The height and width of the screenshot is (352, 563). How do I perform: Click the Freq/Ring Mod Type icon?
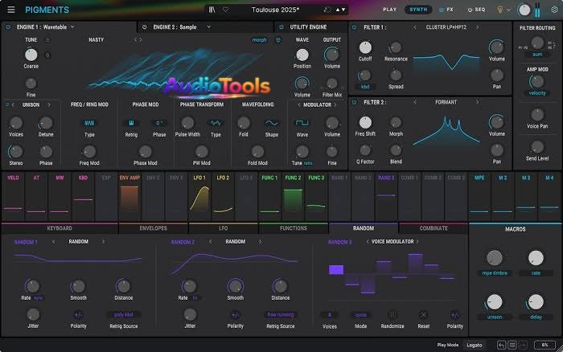click(x=89, y=123)
